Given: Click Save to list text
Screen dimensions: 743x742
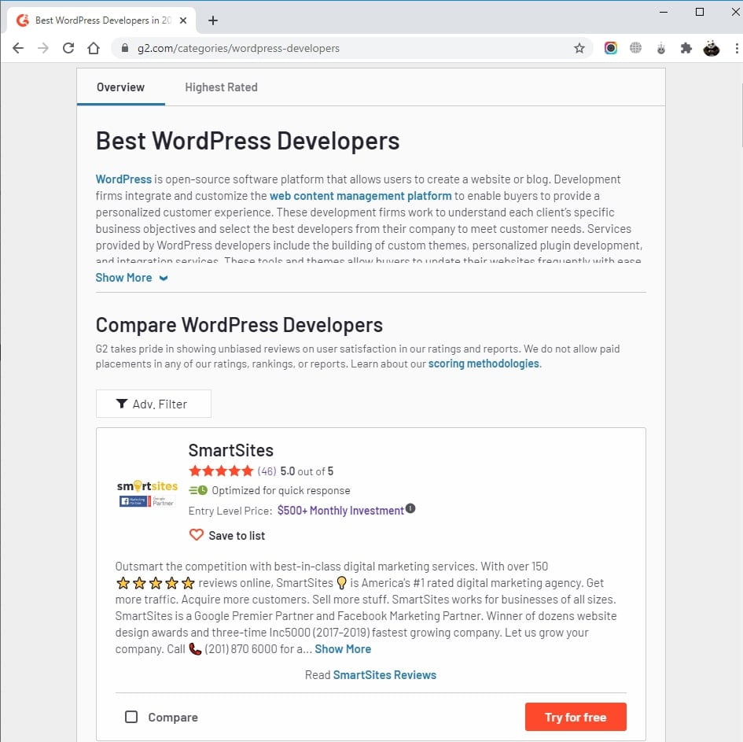Looking at the screenshot, I should point(237,535).
